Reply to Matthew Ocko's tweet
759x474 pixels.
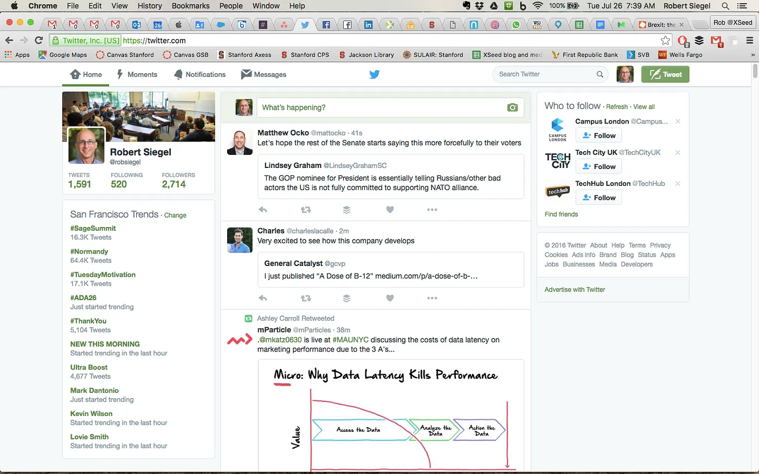coord(263,210)
